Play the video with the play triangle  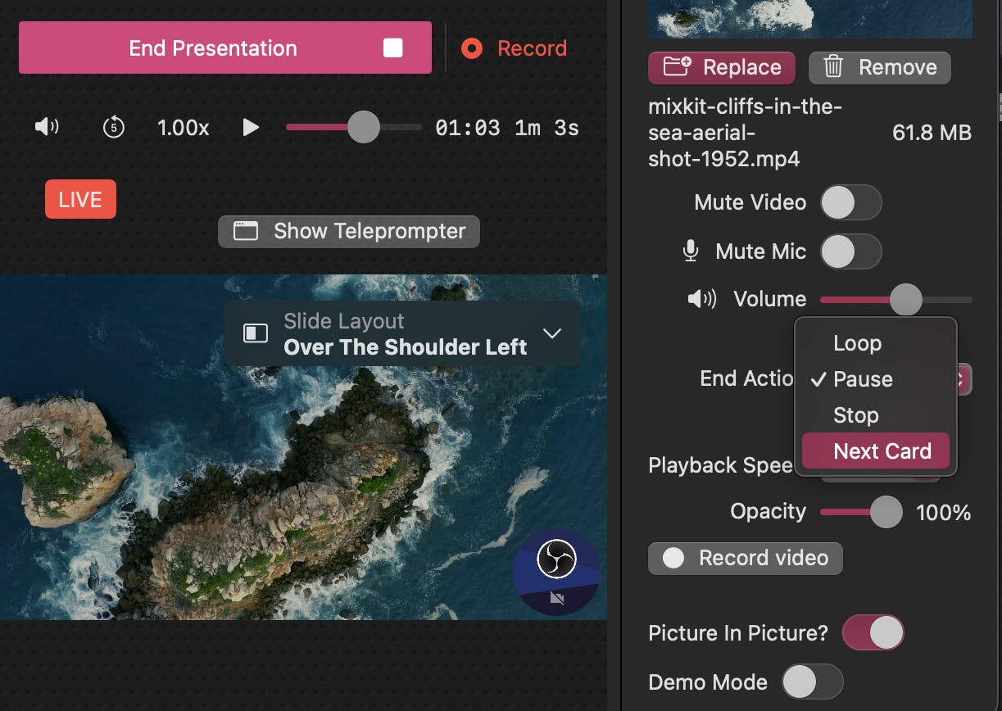pos(252,128)
